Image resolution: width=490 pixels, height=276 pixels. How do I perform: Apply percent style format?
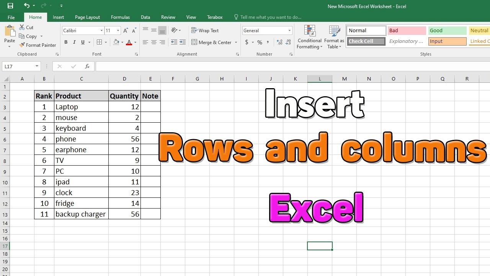click(260, 42)
